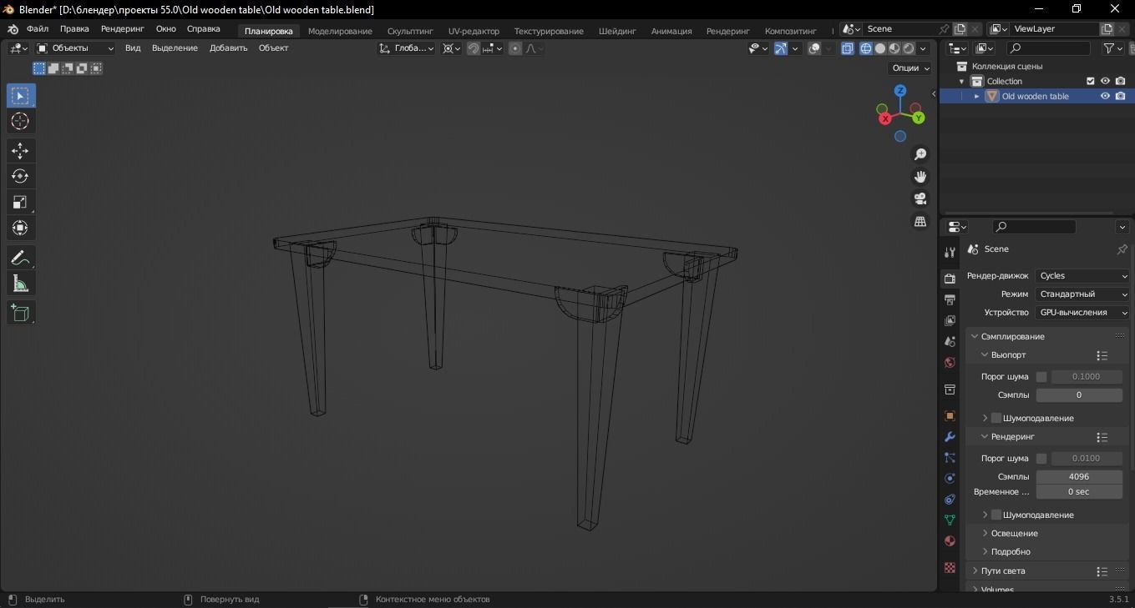Click the Blender logo menu icon
This screenshot has height=608, width=1135.
click(13, 29)
